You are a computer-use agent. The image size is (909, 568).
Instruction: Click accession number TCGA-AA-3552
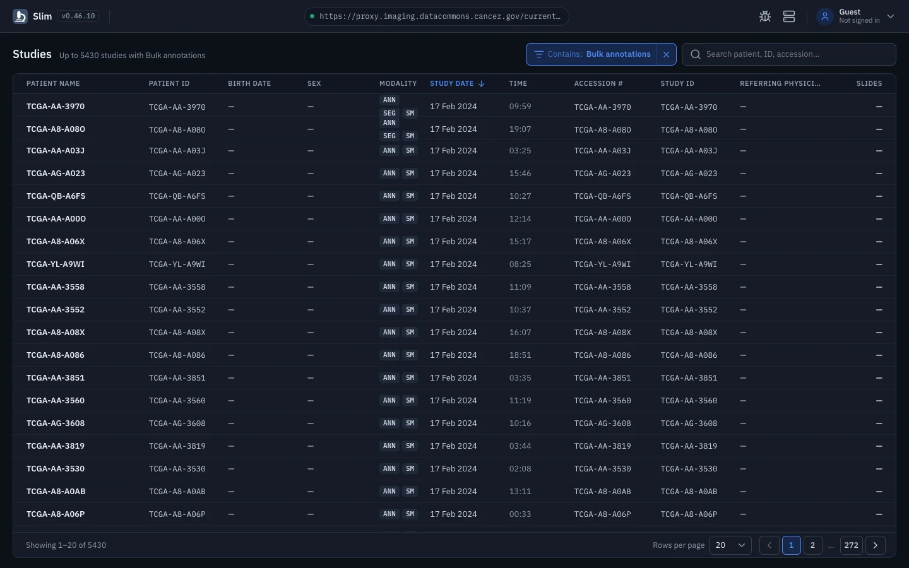[x=603, y=310]
